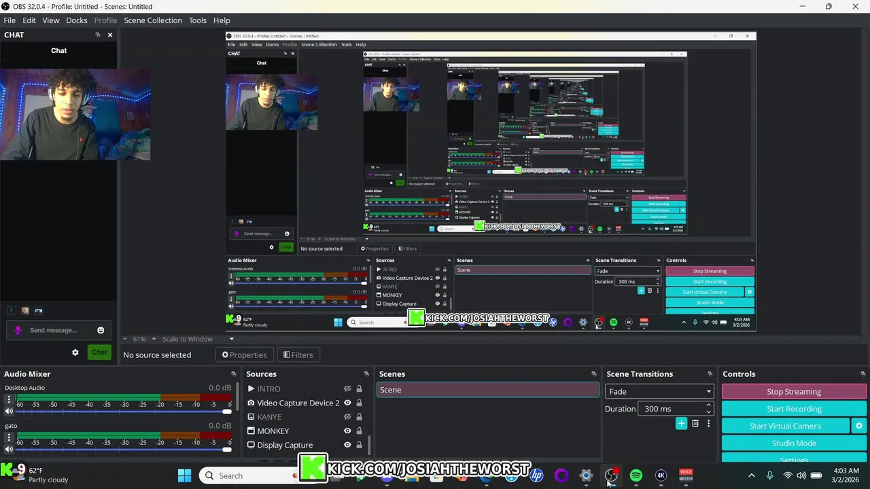Mute the gato audio channel

click(9, 450)
